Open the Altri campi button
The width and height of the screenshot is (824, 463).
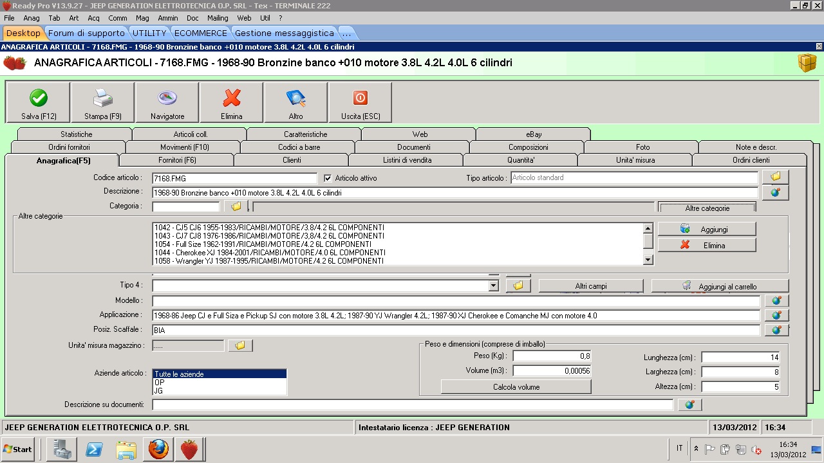coord(591,286)
